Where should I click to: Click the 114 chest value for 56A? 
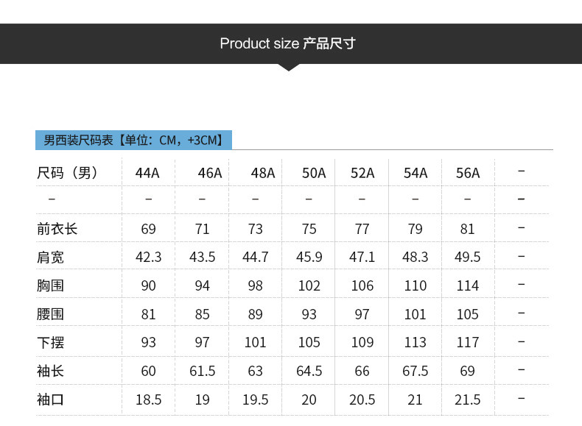468,286
